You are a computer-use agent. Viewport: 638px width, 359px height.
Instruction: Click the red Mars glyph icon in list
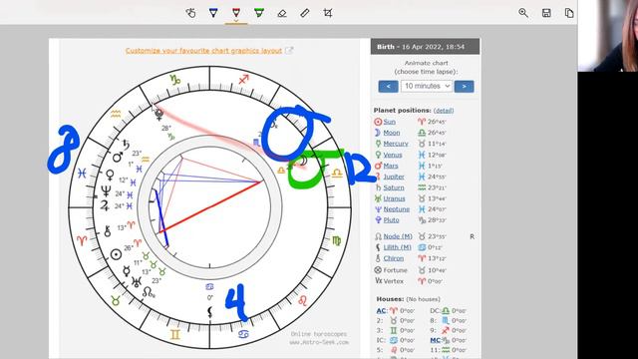(378, 166)
